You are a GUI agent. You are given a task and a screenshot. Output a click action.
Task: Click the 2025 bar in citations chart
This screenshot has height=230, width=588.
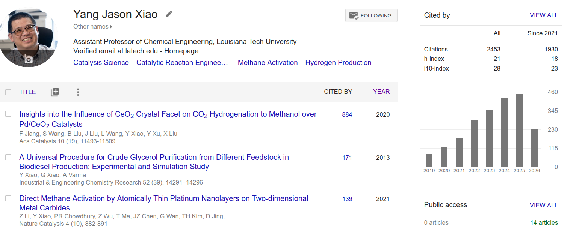519,131
